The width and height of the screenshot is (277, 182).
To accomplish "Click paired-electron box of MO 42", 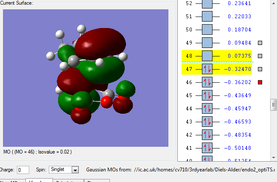I will click(207, 134).
